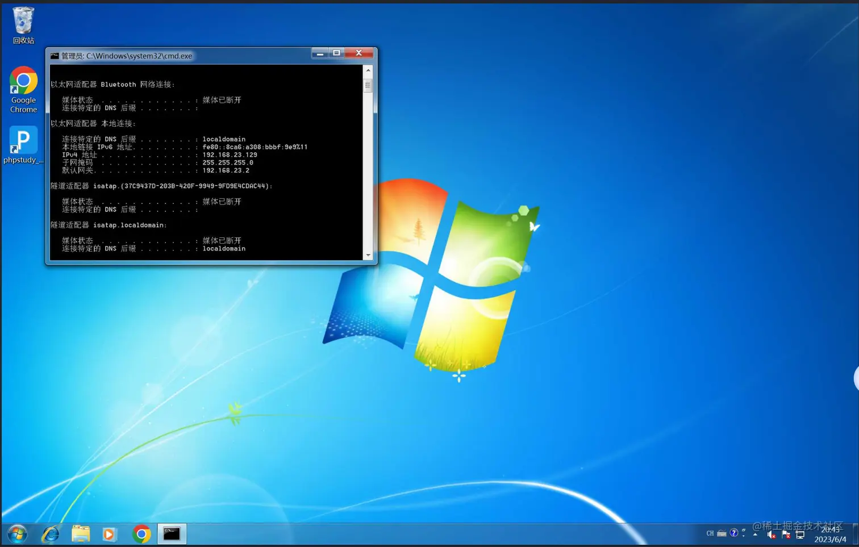Open Windows Explorer folder in taskbar

(81, 534)
